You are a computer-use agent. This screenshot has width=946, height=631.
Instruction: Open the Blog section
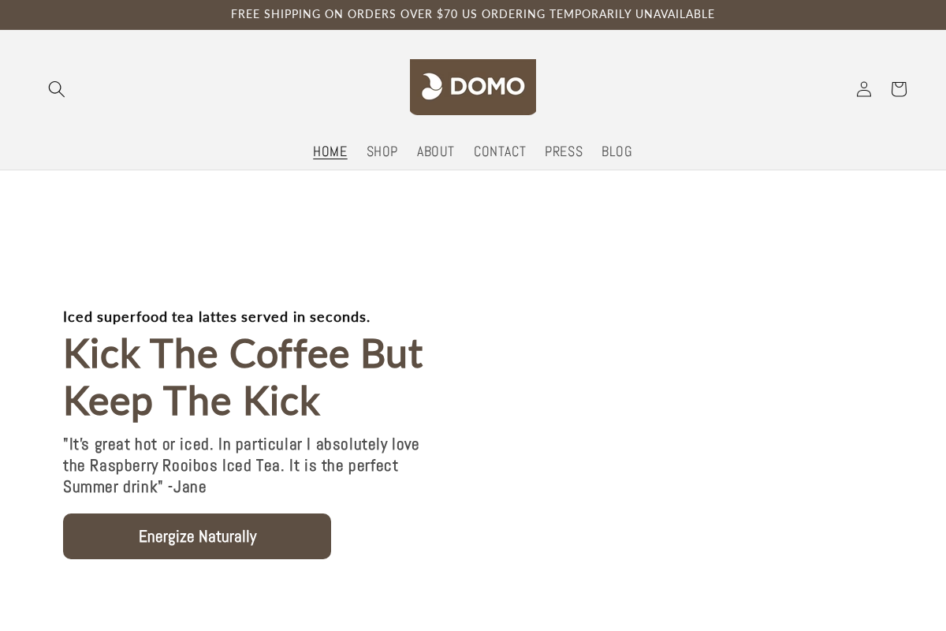pos(616,151)
